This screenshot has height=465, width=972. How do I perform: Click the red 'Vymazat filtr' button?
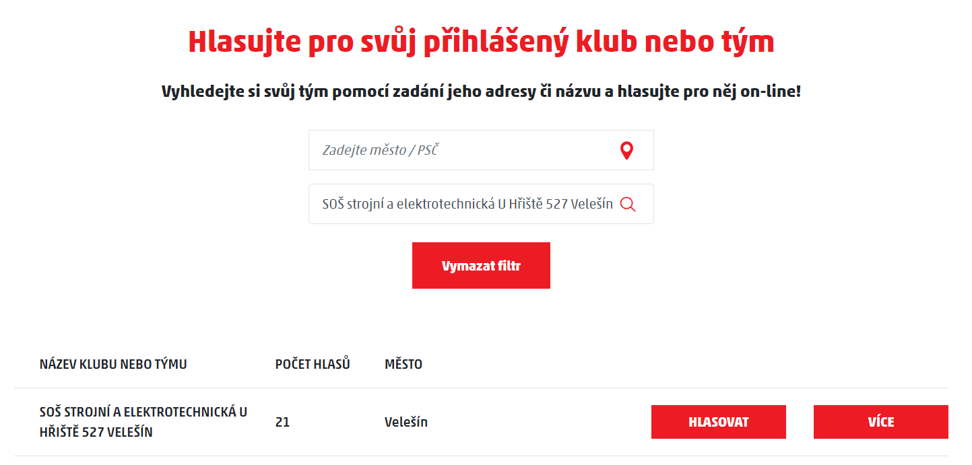point(480,265)
